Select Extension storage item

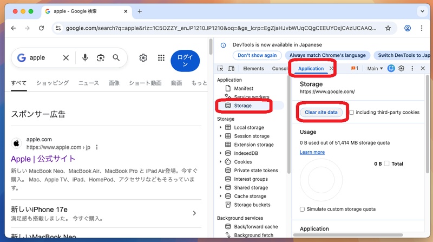pyautogui.click(x=254, y=145)
